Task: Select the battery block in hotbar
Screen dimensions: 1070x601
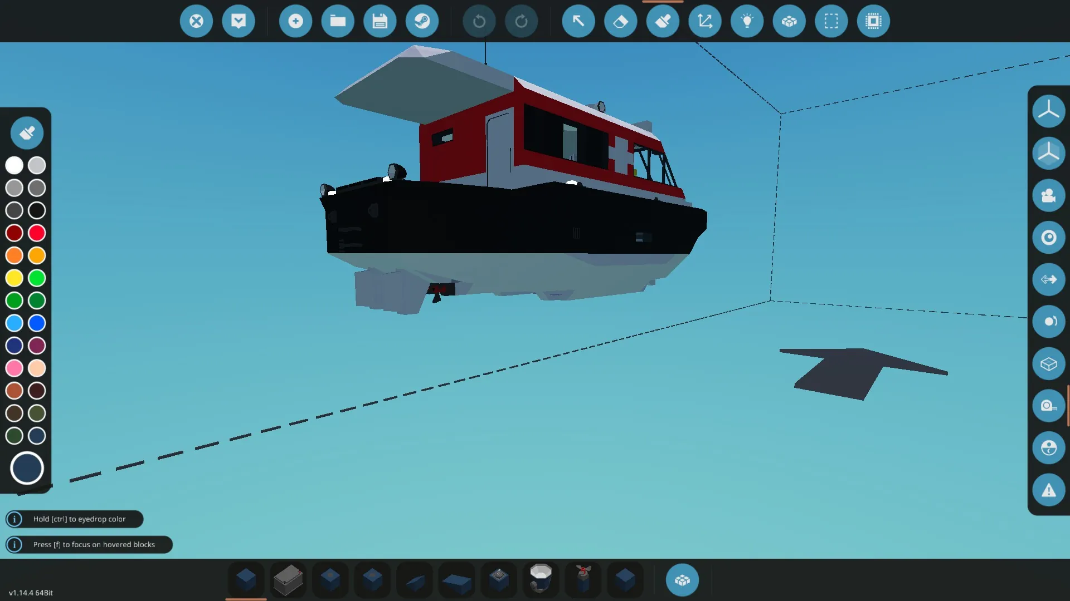Action: pos(288,580)
